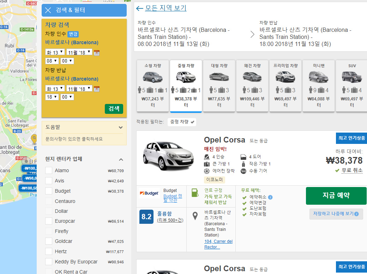Remove the applied 중형 차량 filter chip

182,122
